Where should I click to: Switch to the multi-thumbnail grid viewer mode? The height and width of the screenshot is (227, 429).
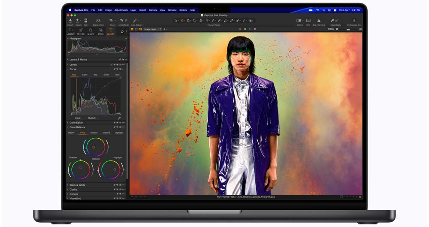[132, 29]
